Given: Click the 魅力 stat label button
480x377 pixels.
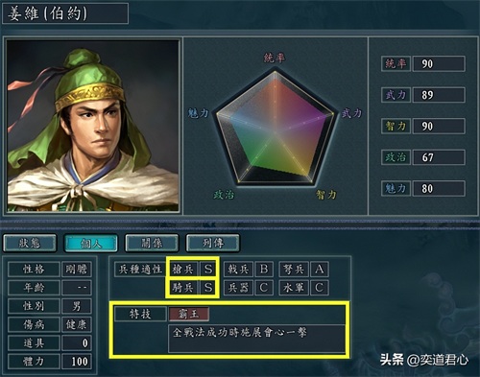Looking at the screenshot, I should point(396,188).
